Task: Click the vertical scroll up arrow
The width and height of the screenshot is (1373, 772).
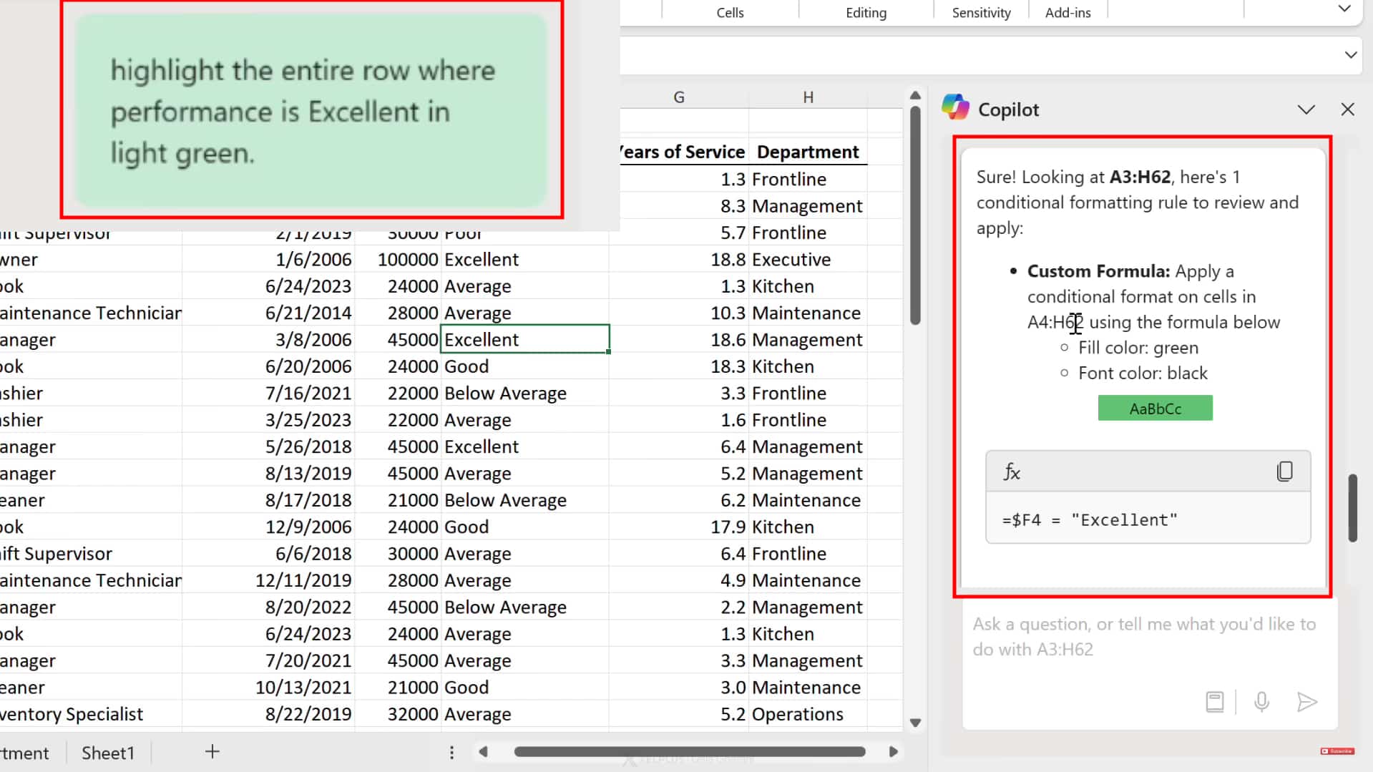Action: tap(915, 95)
